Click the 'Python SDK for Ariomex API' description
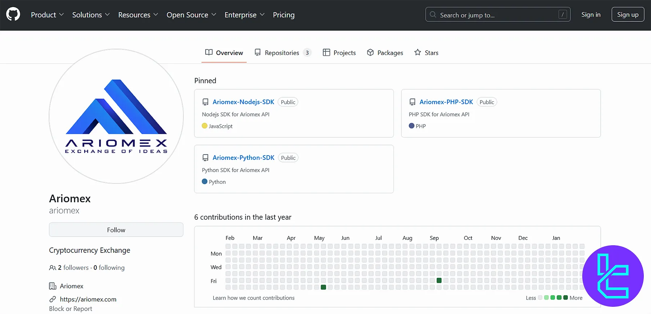 [236, 170]
